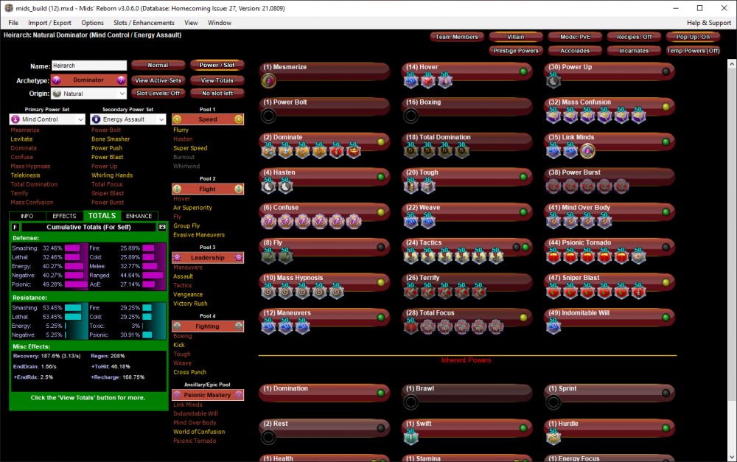Switch to the EFFECTS tab
Viewport: 737px width, 462px height.
pyautogui.click(x=64, y=216)
